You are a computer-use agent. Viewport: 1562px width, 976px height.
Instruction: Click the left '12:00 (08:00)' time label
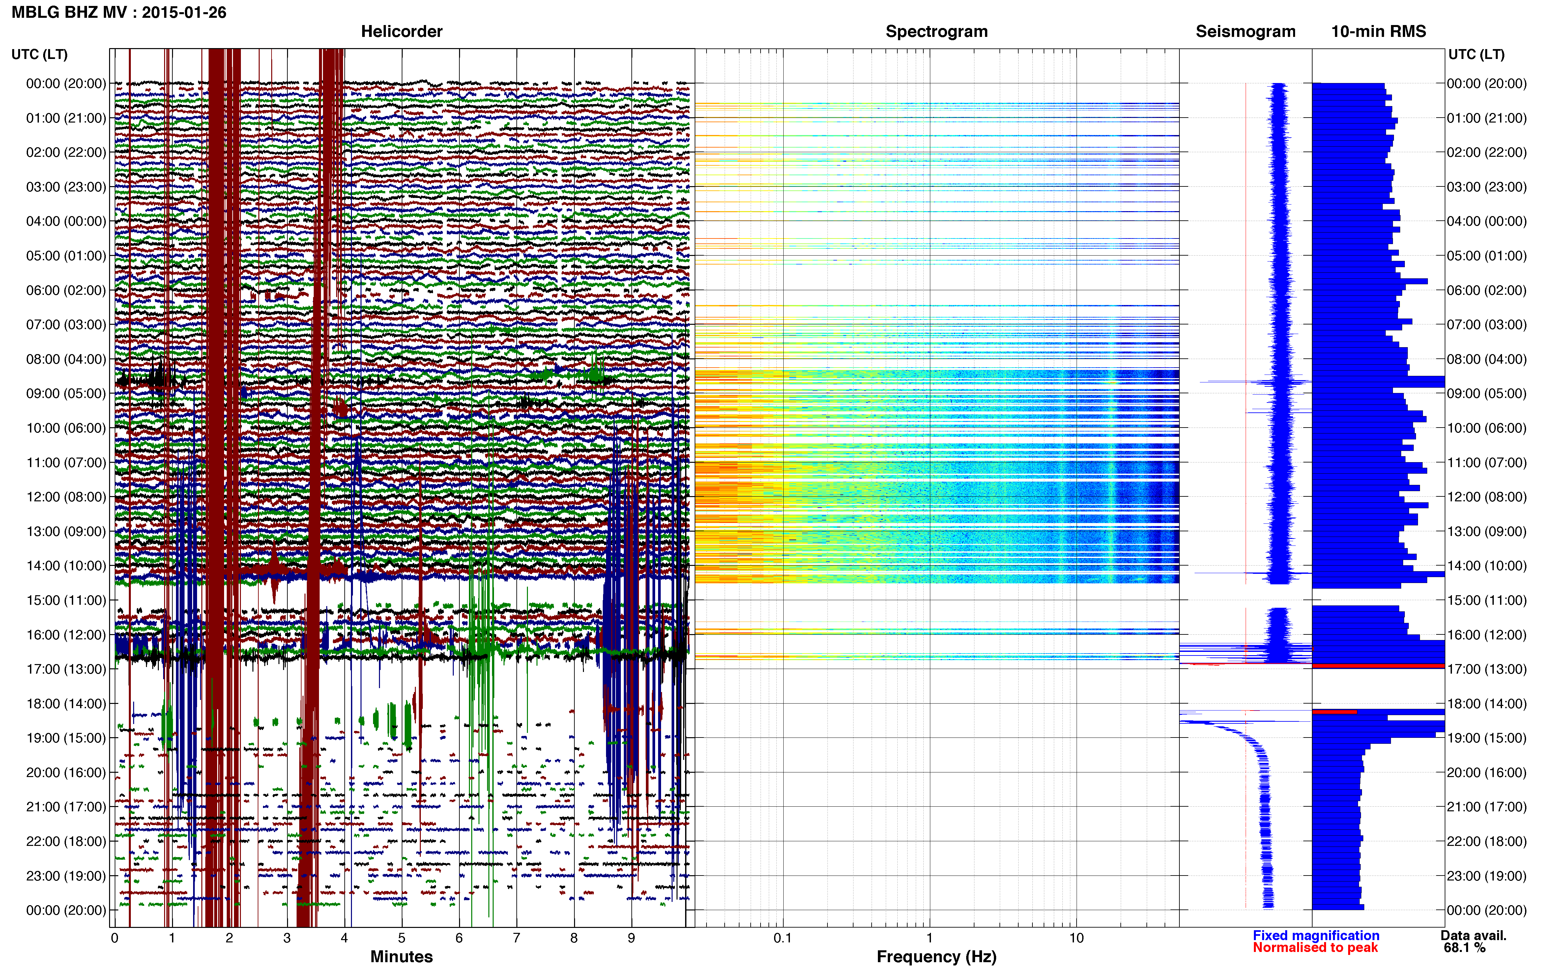66,497
